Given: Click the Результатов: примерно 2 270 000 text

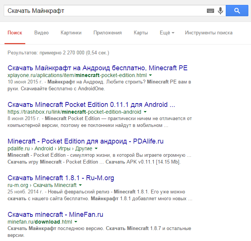Looking at the screenshot, I should (x=58, y=53).
